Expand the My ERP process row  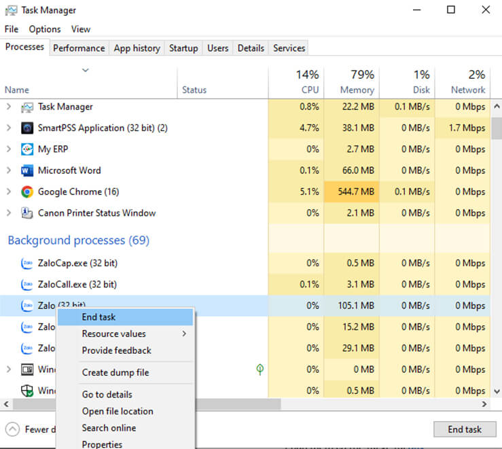coord(9,149)
